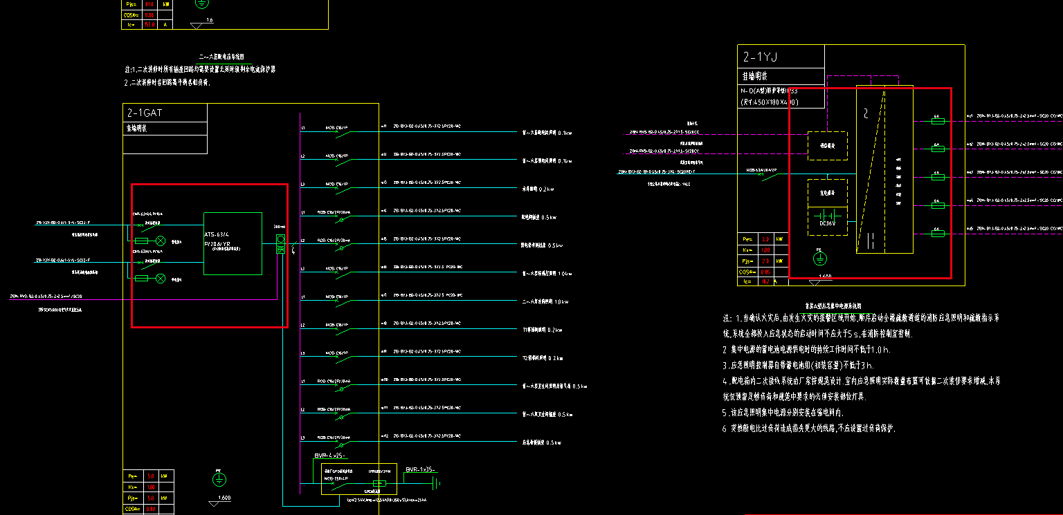Click the PE ground symbol in 2-1YJ panel
The image size is (1063, 515).
click(819, 257)
